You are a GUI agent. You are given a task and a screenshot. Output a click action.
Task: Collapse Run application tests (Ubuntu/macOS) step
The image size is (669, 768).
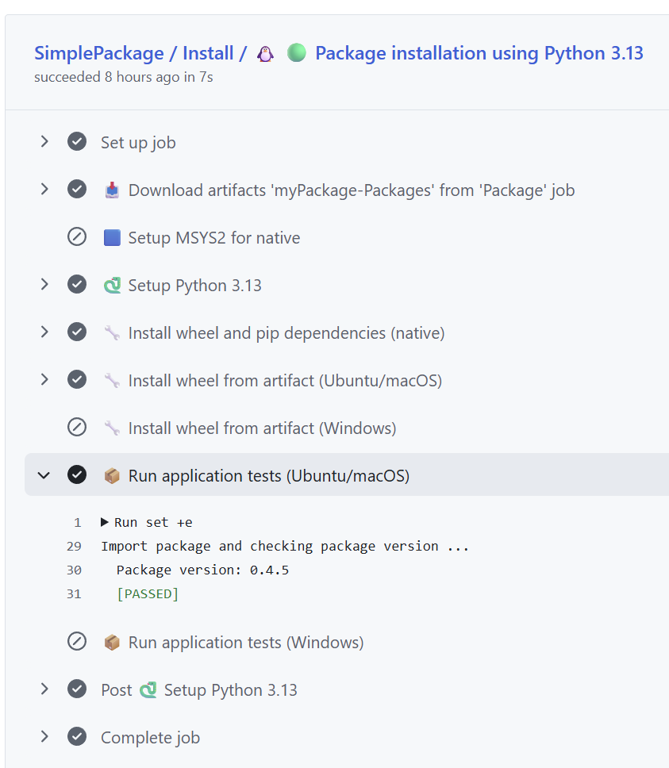44,475
